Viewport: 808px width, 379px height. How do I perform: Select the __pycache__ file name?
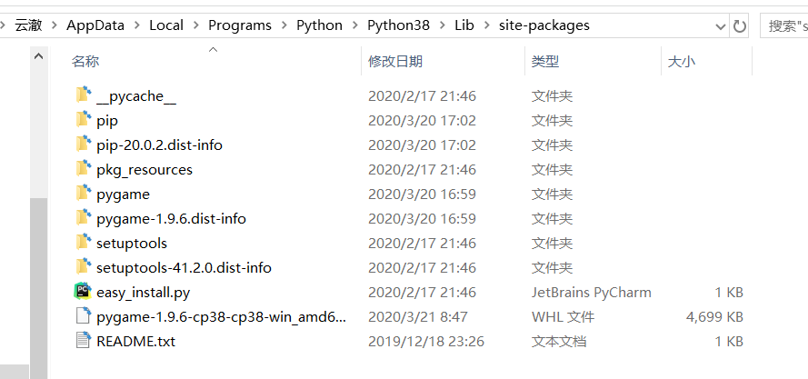tap(136, 96)
